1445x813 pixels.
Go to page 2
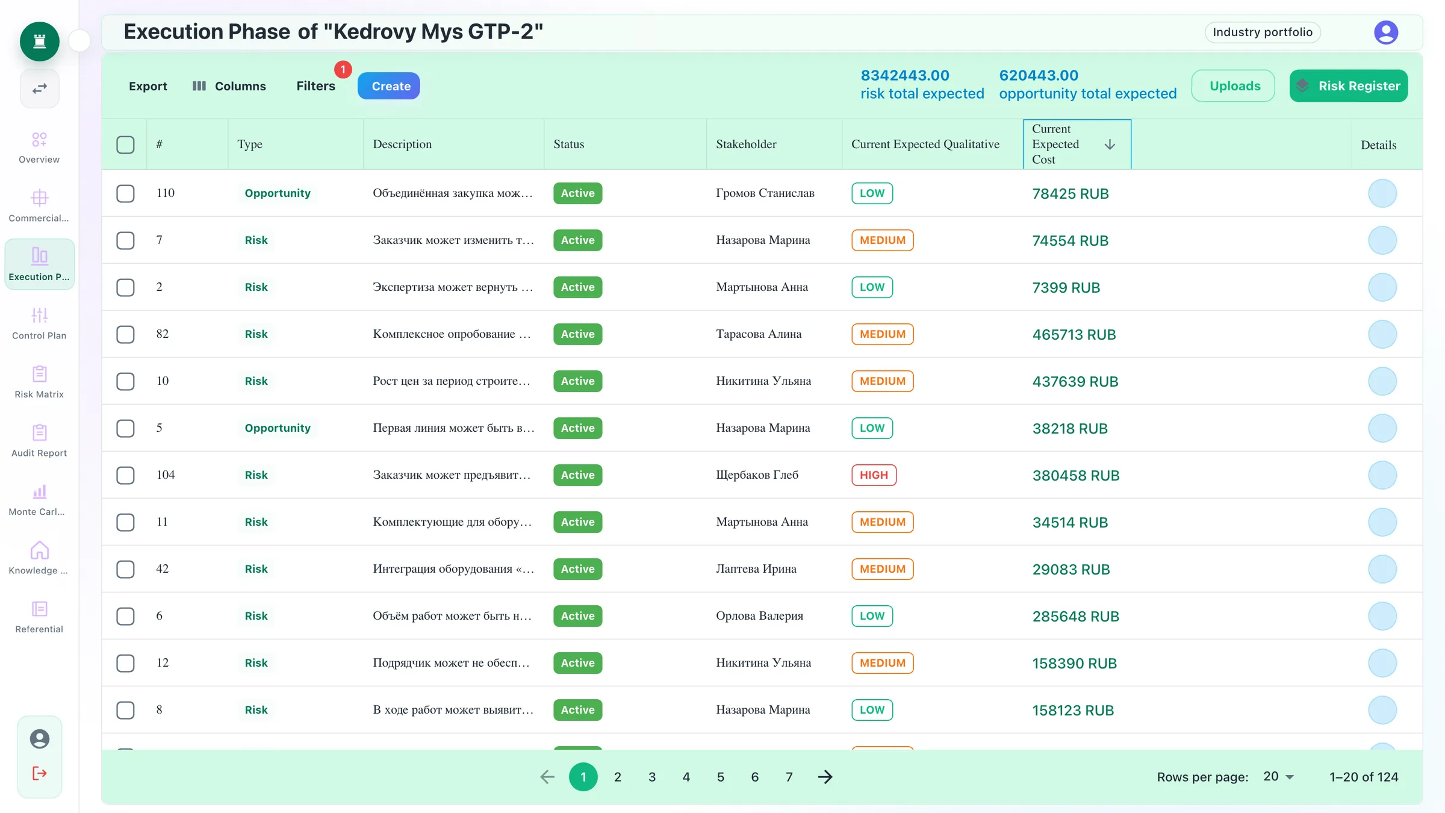click(618, 777)
